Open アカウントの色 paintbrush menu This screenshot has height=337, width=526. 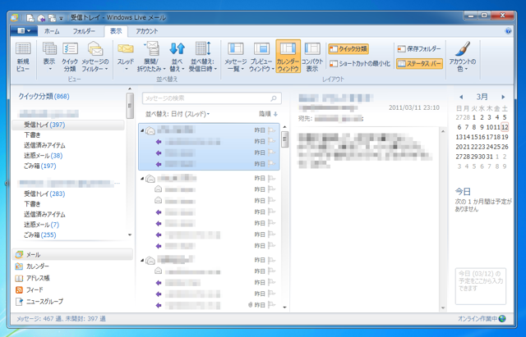point(463,57)
